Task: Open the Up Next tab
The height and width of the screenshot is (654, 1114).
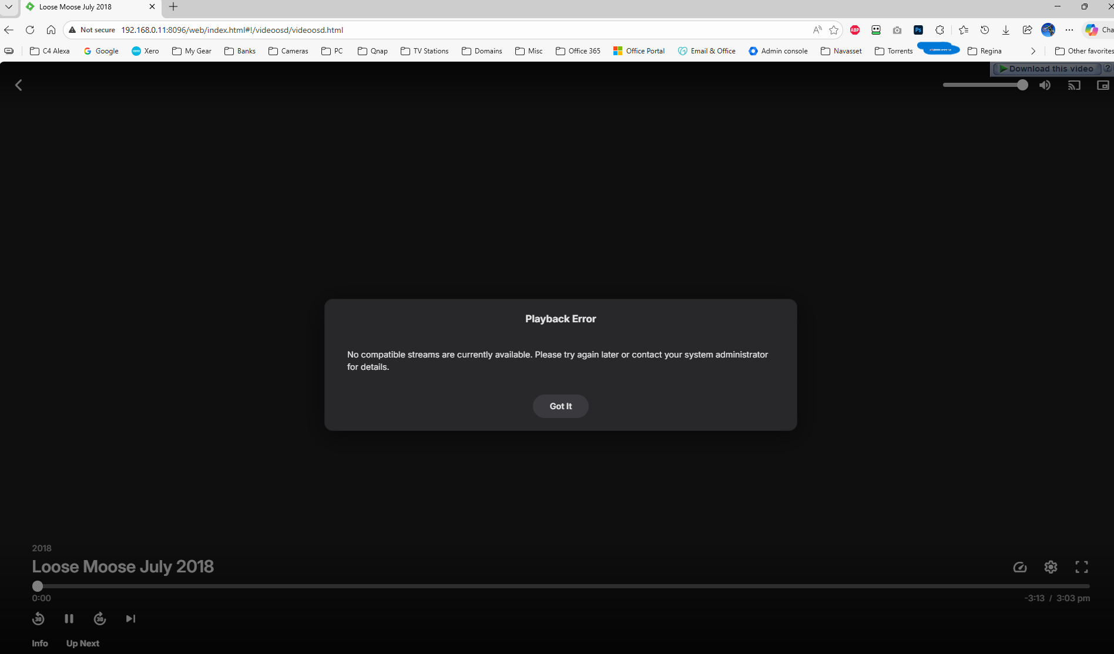Action: (83, 643)
